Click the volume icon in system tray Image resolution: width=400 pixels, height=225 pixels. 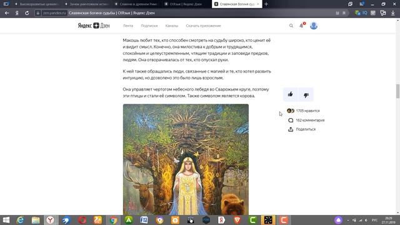click(x=366, y=220)
